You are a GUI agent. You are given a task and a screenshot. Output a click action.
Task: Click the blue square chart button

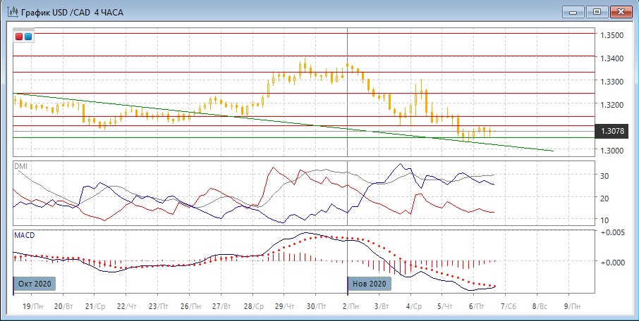28,37
